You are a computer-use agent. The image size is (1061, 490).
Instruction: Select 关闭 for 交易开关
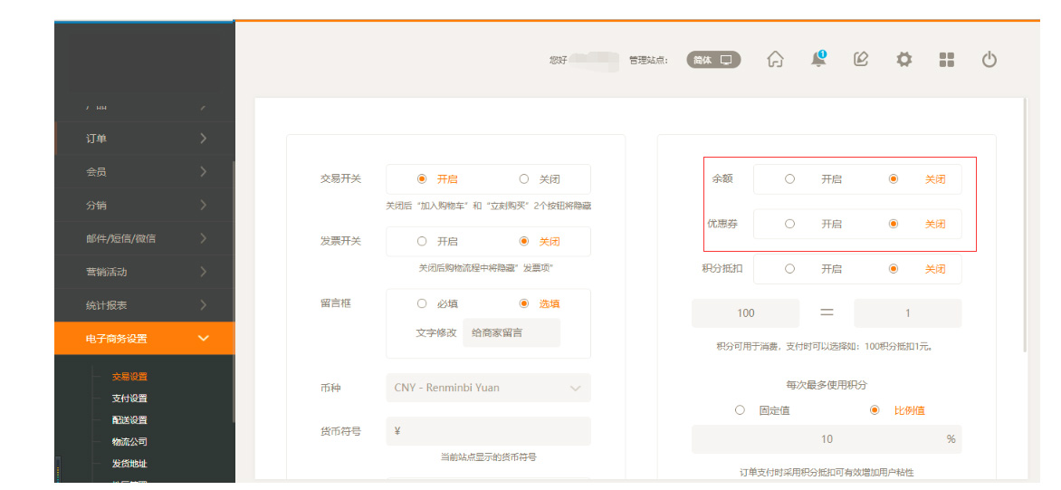click(524, 179)
